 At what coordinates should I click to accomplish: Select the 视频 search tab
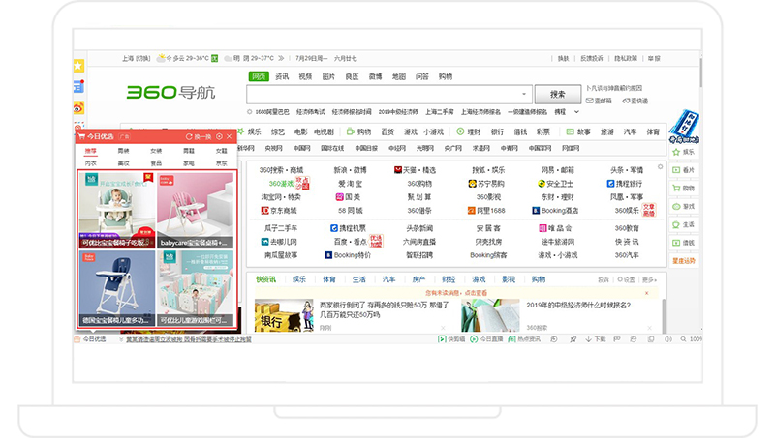coord(305,76)
